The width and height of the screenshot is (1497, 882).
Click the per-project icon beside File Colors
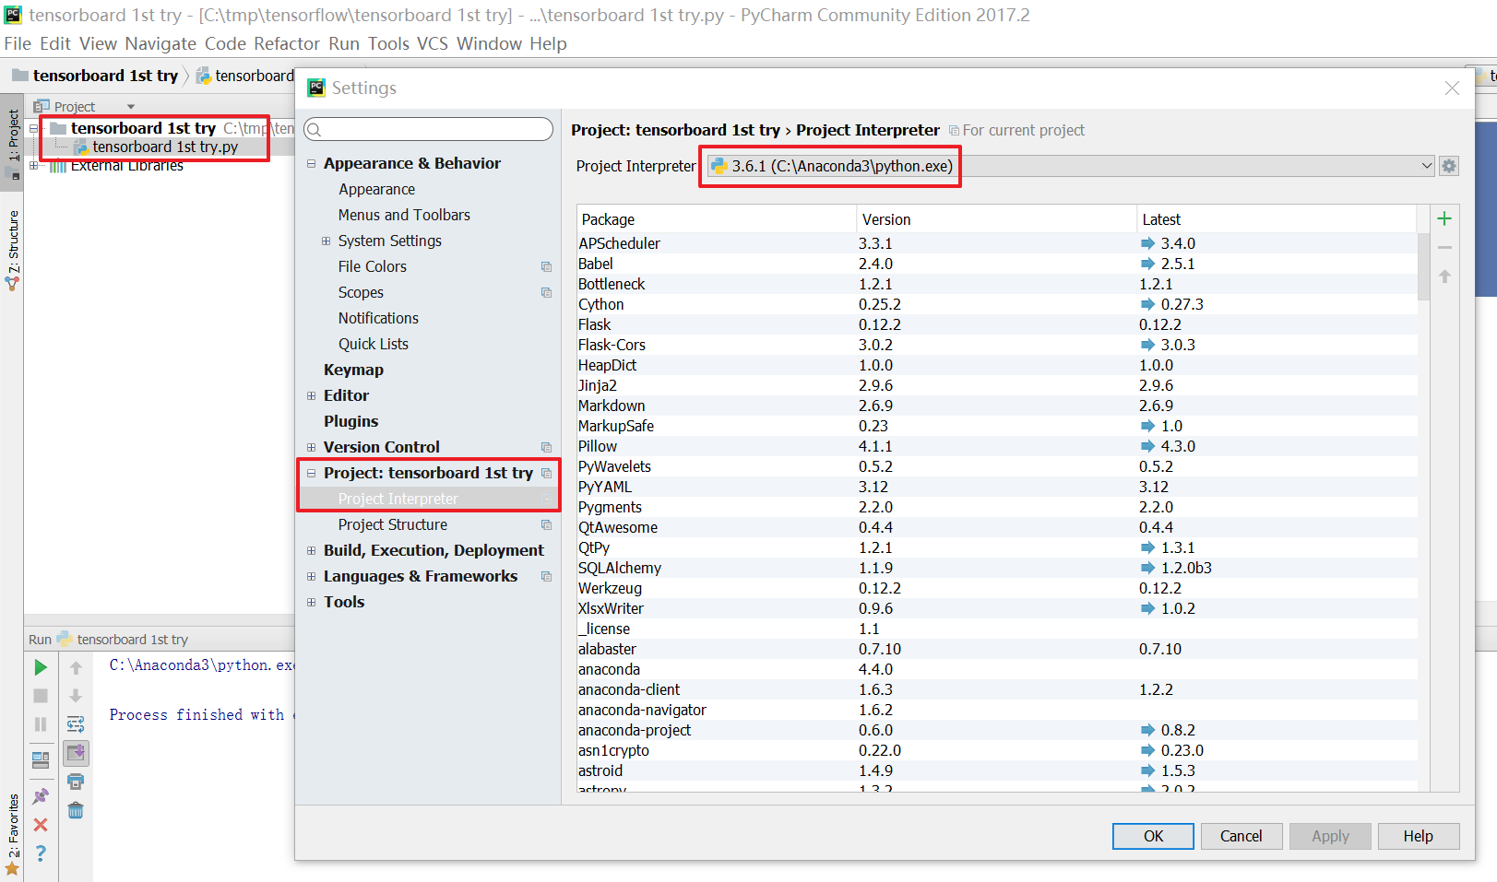546,266
